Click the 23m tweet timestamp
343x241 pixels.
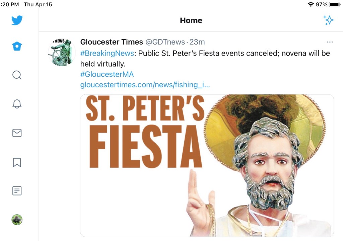click(x=197, y=42)
